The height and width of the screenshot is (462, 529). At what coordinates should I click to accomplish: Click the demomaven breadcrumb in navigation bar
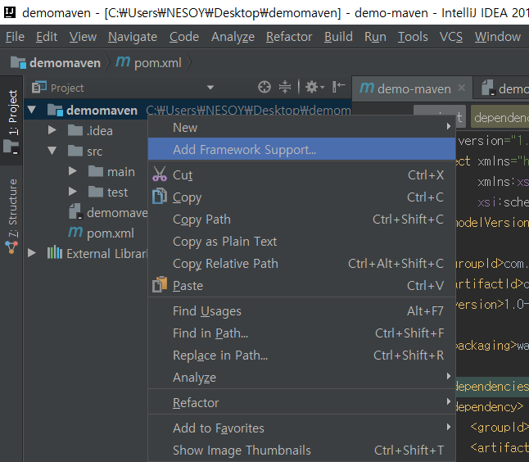(x=56, y=63)
